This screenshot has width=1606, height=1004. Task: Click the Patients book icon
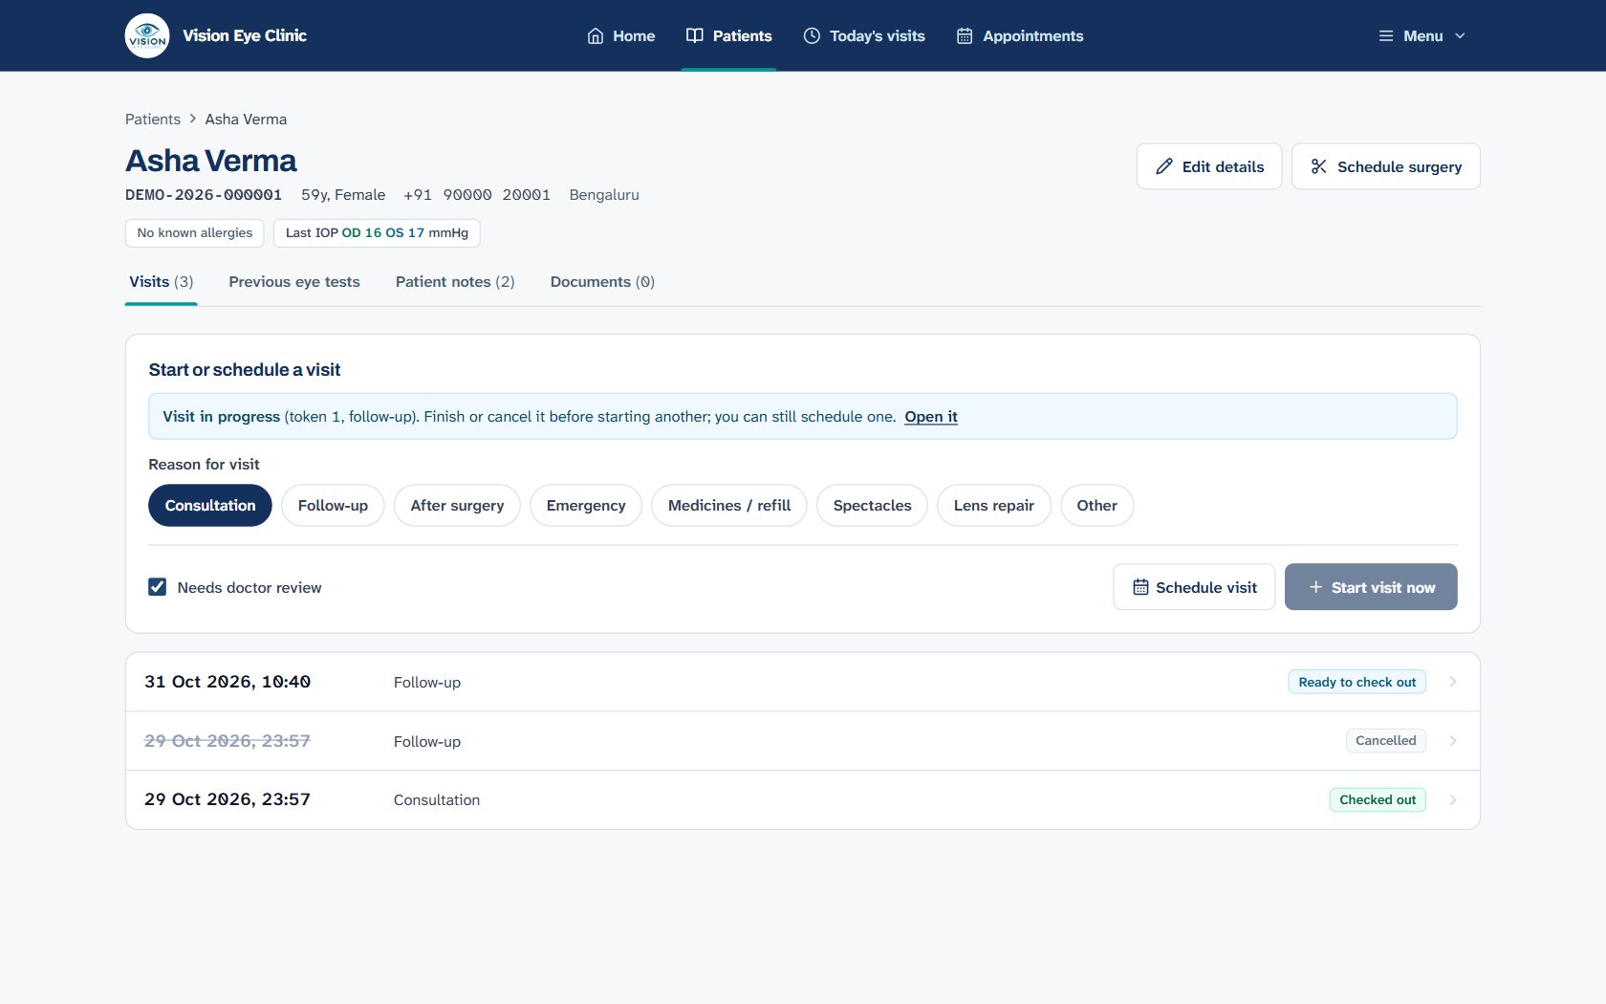695,35
